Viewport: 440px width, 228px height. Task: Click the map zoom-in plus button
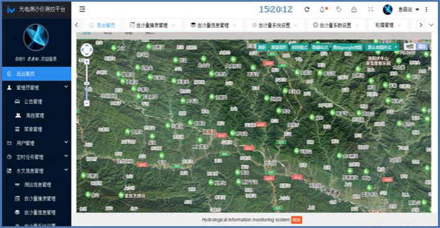click(87, 62)
